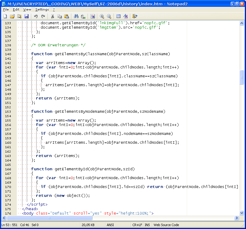Click line number 166 in the margin
Screen dimensions: 246x229
pos(8,169)
